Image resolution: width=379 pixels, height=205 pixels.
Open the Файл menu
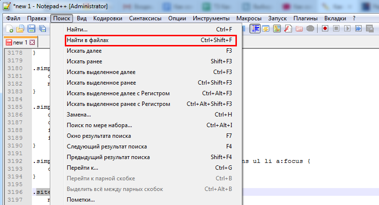click(14, 18)
